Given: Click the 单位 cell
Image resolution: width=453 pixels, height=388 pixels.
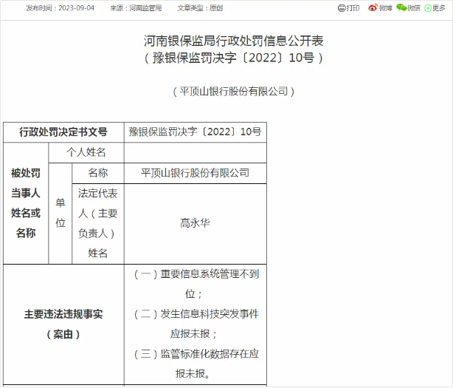Looking at the screenshot, I should (x=60, y=214).
